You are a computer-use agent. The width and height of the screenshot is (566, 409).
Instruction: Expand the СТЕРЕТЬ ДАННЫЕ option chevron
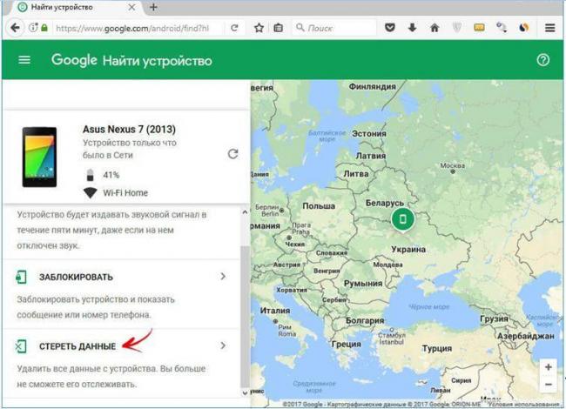tap(223, 345)
